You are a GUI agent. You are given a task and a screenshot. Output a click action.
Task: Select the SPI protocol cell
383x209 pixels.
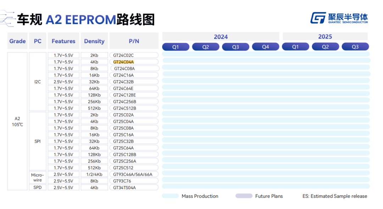point(38,141)
